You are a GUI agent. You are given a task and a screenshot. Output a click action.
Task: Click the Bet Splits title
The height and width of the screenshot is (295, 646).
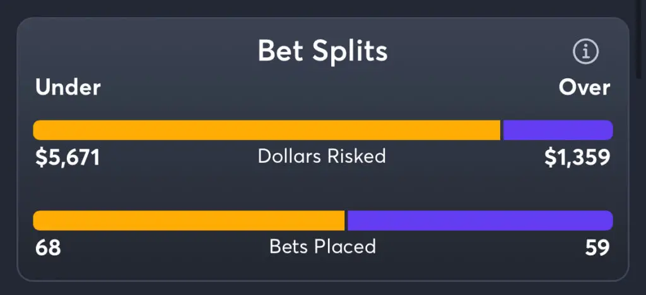click(322, 52)
